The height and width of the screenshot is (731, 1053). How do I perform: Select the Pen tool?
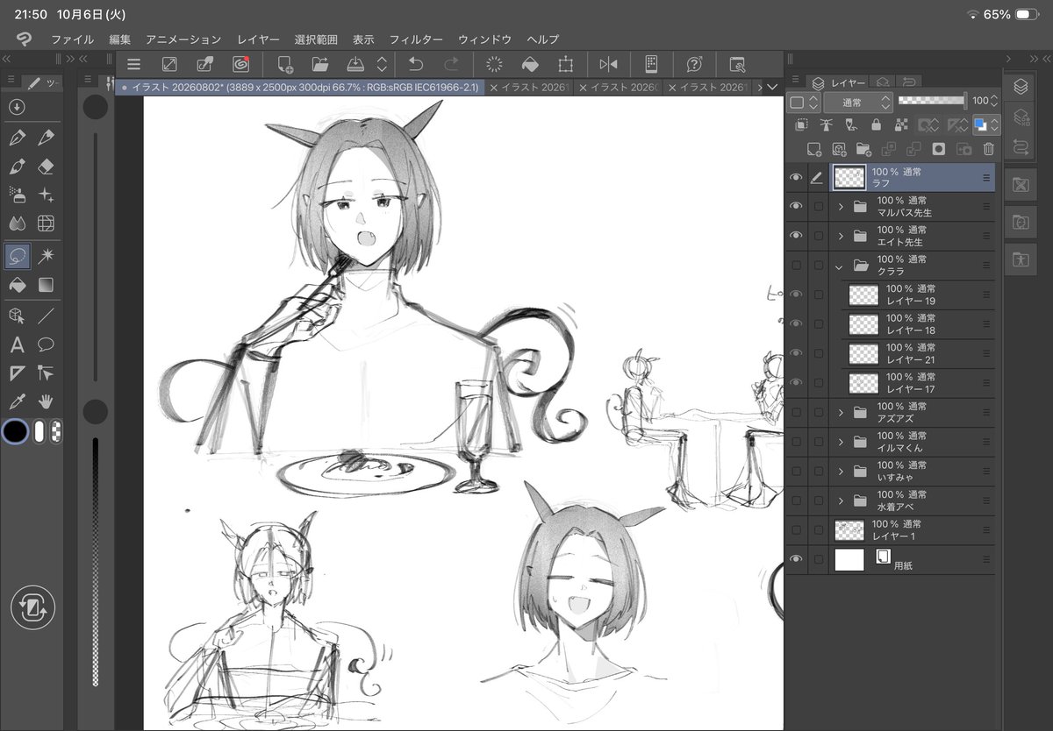[x=17, y=138]
